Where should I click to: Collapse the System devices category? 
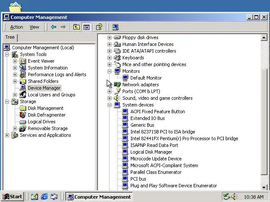point(109,105)
